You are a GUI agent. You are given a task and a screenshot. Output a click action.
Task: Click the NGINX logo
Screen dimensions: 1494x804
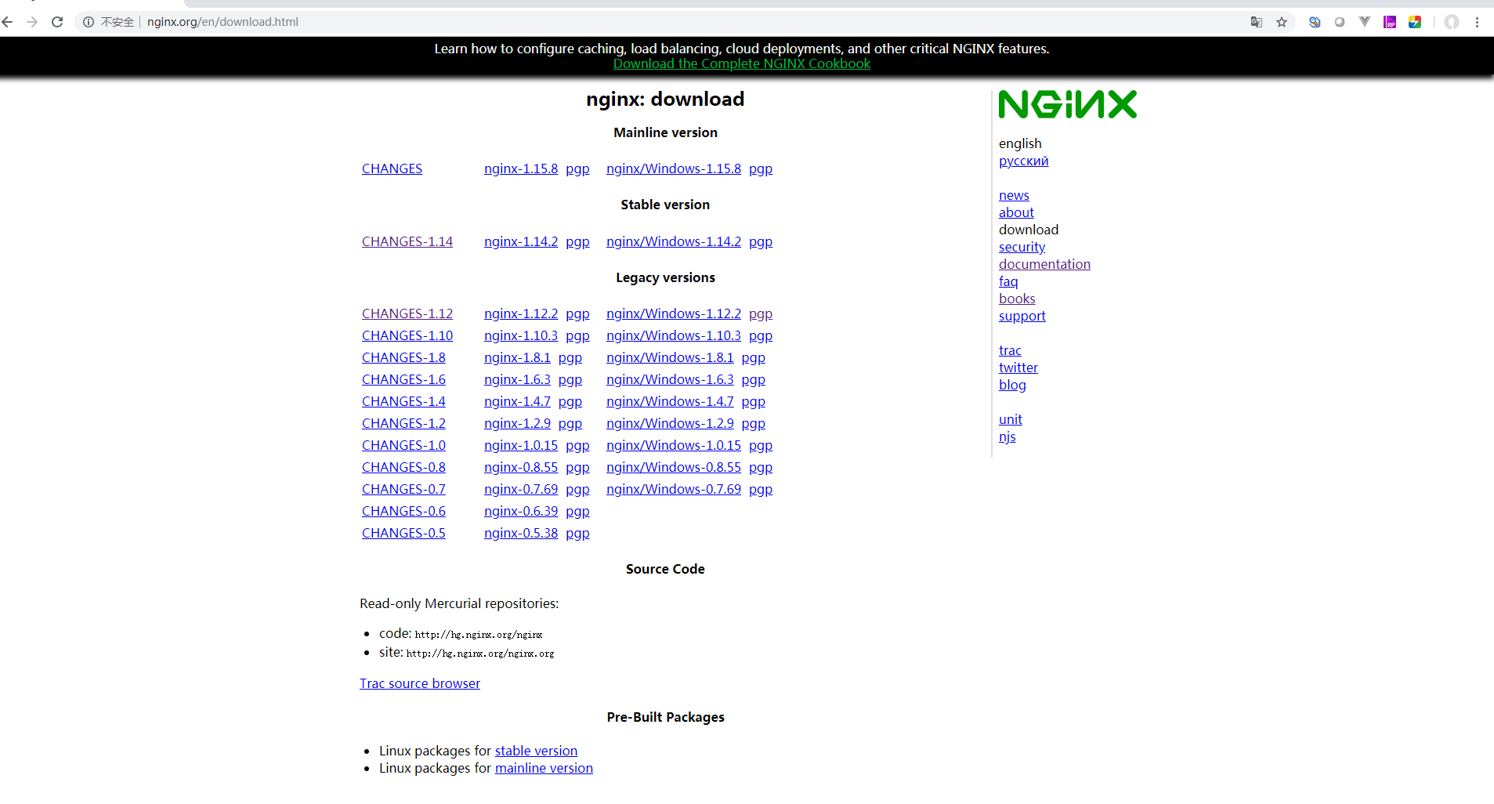point(1068,104)
